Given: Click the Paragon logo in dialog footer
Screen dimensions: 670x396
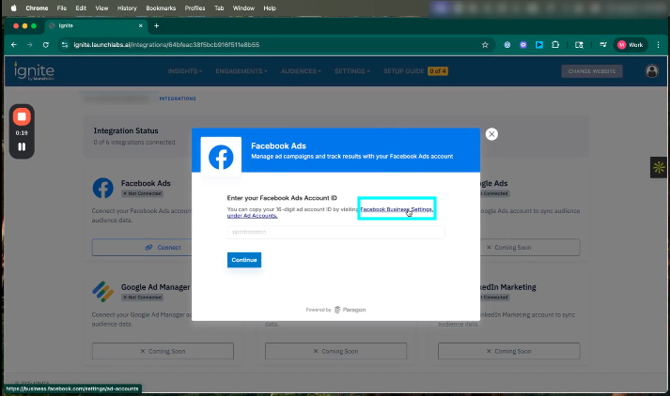Looking at the screenshot, I should click(x=350, y=310).
